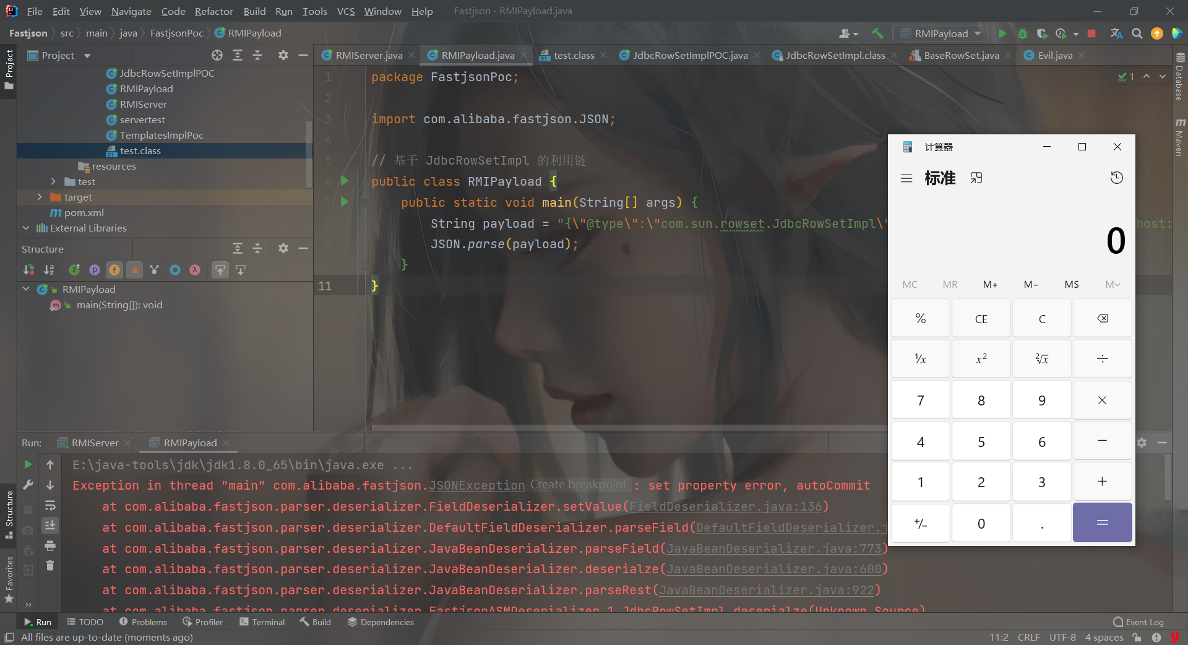The height and width of the screenshot is (645, 1188).
Task: Click calculator equals button
Action: pyautogui.click(x=1103, y=522)
